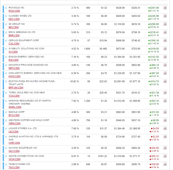Click the E icon beside Boston Pizza Royalties

[x=6, y=81]
